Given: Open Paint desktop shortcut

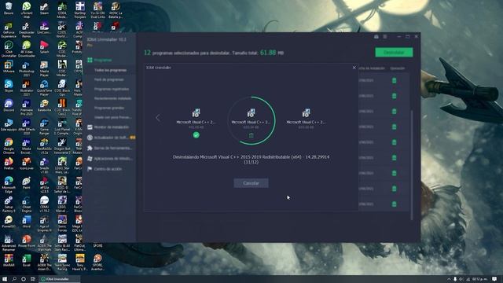Looking at the screenshot, I should coord(26,183).
